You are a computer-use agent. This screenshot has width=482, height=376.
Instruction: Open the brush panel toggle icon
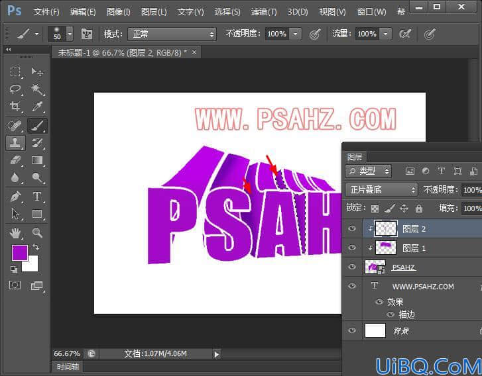[x=87, y=34]
